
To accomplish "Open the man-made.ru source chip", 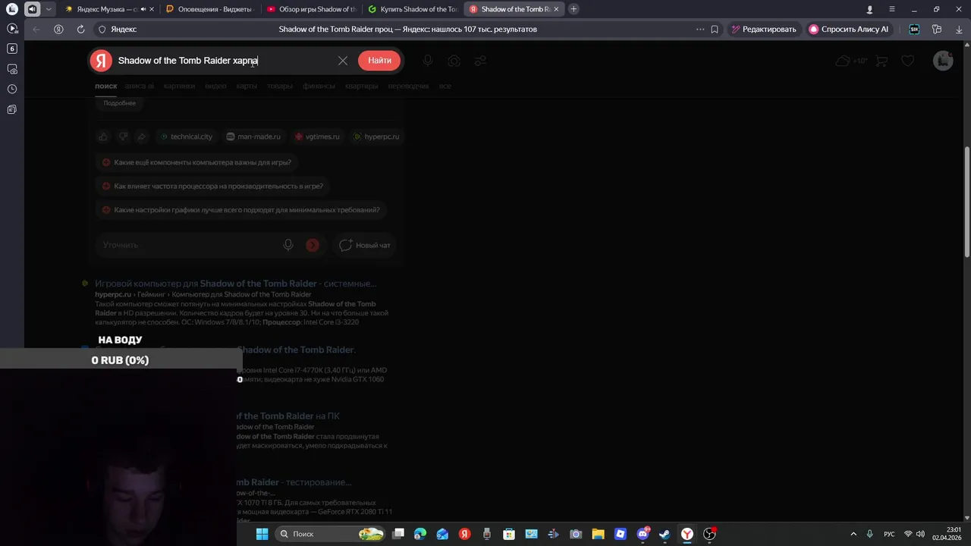I will (x=253, y=136).
